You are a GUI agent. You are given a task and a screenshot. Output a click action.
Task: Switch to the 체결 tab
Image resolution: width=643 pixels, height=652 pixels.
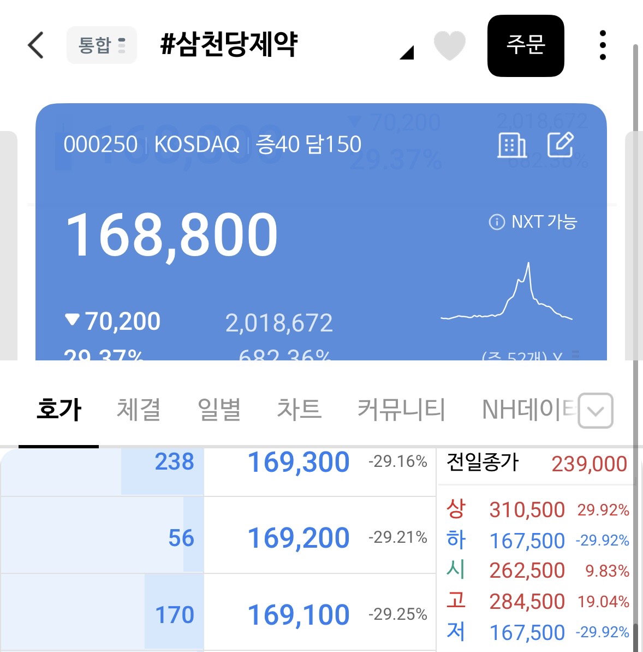(139, 409)
